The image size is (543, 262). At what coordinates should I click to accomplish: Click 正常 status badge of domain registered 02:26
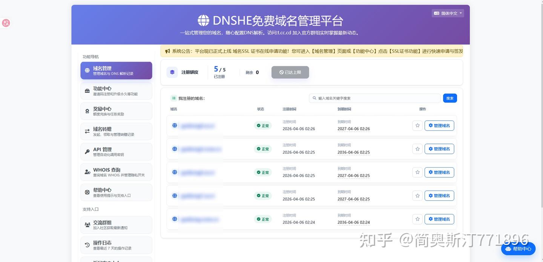(263, 126)
